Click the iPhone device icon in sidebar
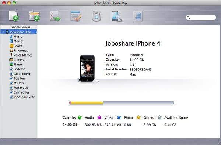This screenshot has width=221, height=145. click(x=7, y=32)
